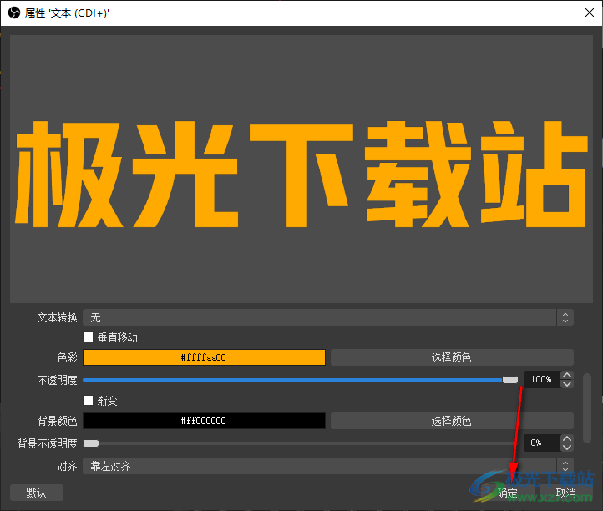Enable the 垂直移动 checkbox
This screenshot has width=603, height=511.
tap(88, 337)
